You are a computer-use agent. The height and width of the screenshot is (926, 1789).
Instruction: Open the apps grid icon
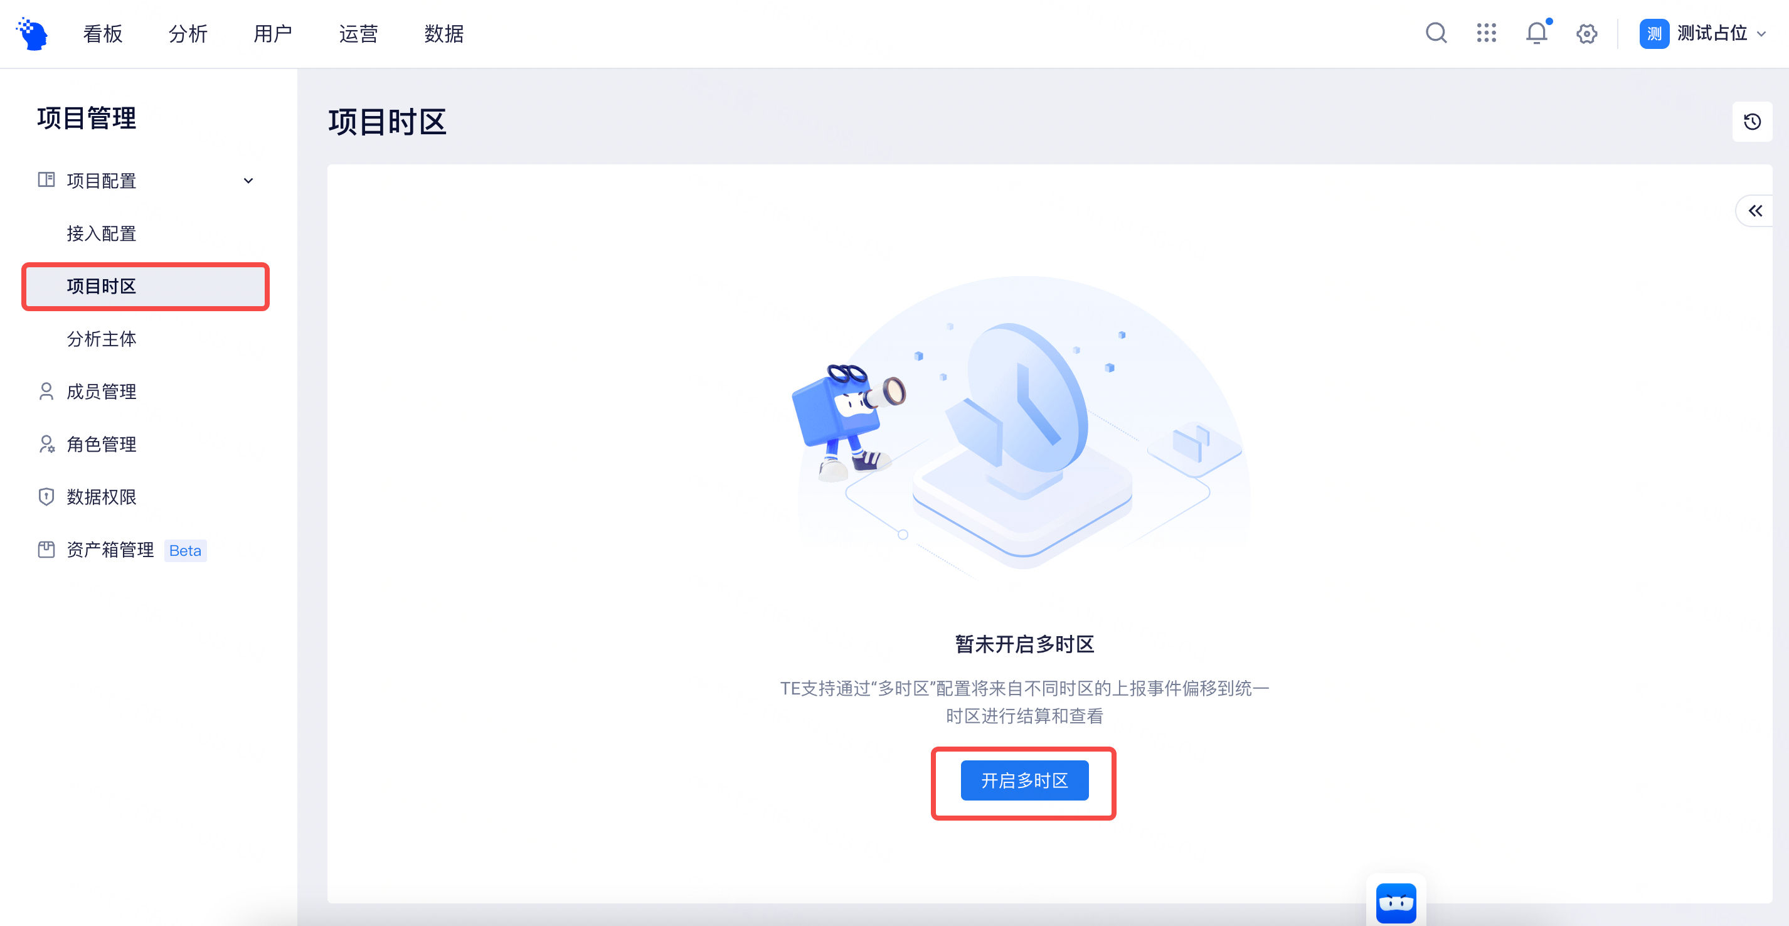(x=1486, y=33)
